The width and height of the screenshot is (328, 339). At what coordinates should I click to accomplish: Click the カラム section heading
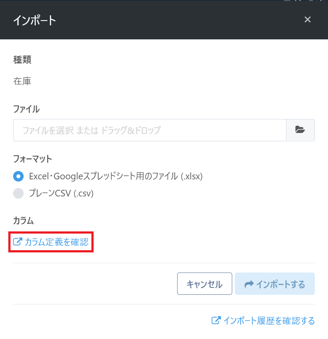pyautogui.click(x=23, y=221)
